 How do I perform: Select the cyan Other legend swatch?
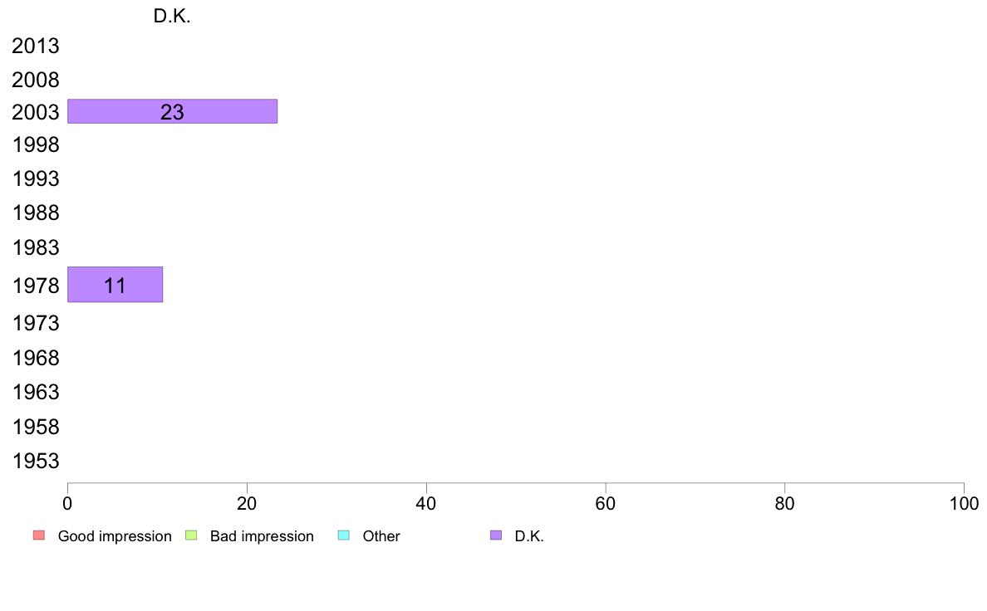[x=344, y=535]
